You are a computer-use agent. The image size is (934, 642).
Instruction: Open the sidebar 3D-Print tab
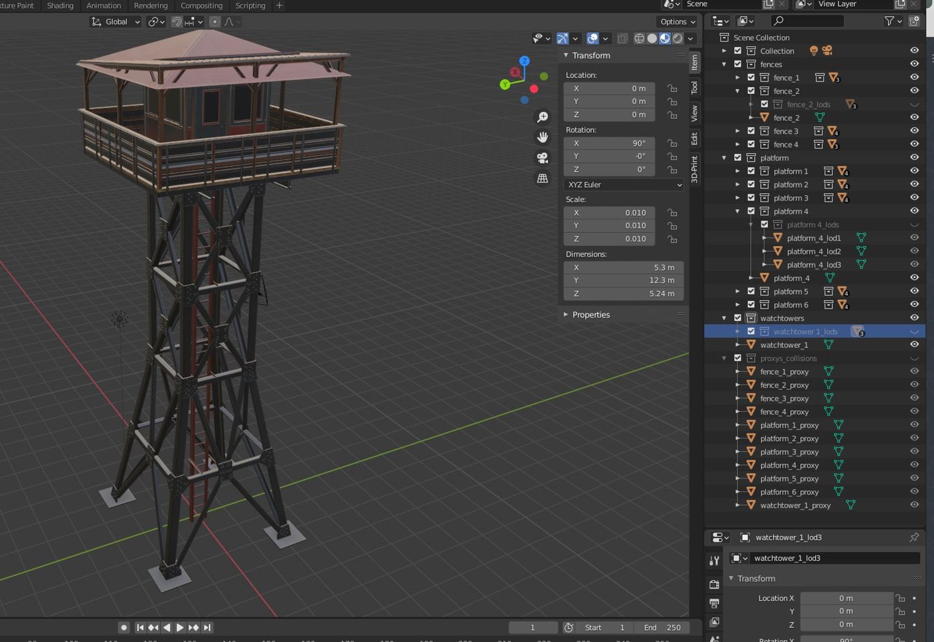pyautogui.click(x=694, y=169)
